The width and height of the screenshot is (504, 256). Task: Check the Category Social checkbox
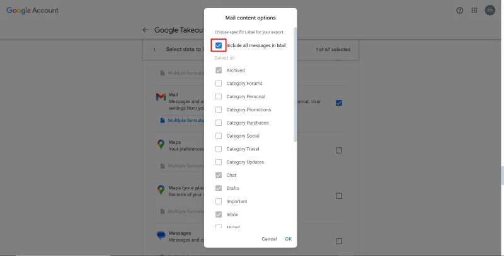coord(219,136)
